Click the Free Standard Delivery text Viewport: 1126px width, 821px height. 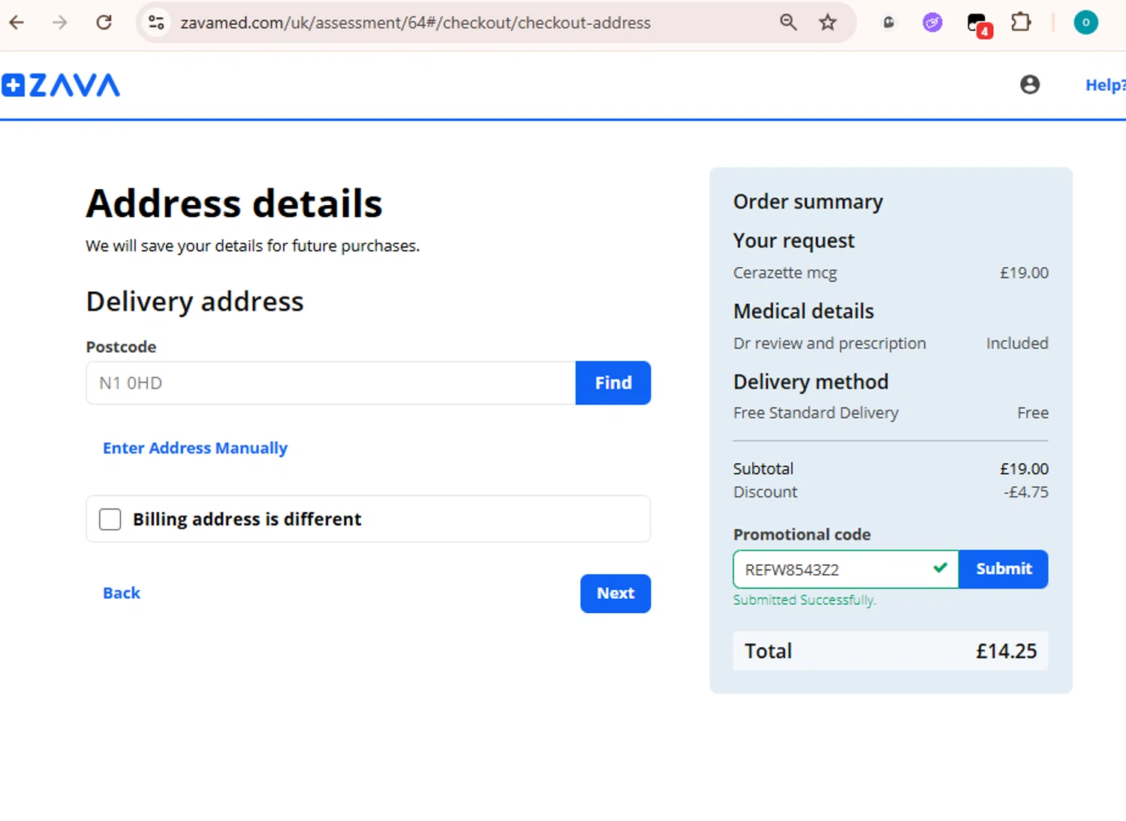tap(816, 413)
